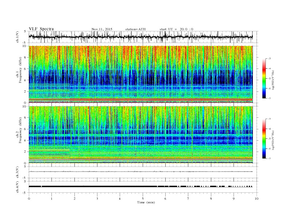Click the "VLF Spectra" plot title
Viewport: 289px width, 223px height.
[41, 29]
